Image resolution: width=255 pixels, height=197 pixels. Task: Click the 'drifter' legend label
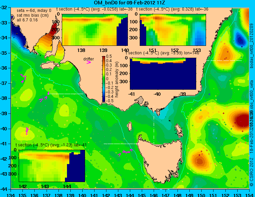click(88, 59)
